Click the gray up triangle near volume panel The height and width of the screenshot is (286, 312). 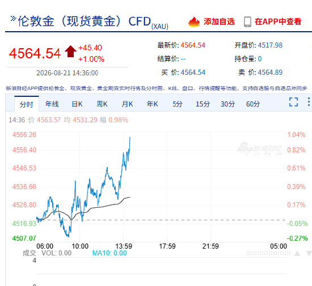(x=297, y=253)
